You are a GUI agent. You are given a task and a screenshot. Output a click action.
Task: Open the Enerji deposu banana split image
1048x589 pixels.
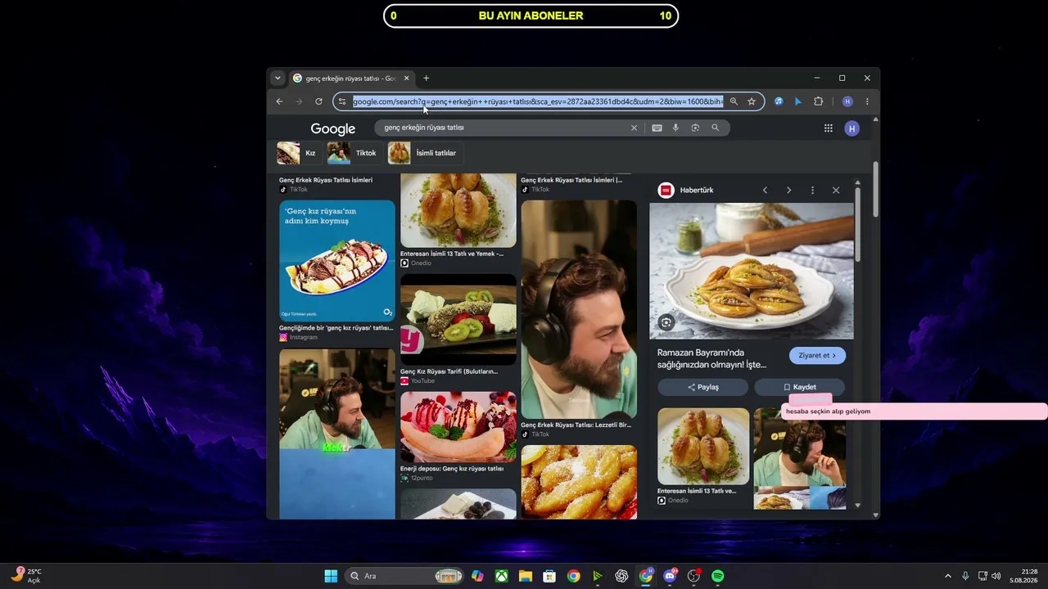coord(458,427)
